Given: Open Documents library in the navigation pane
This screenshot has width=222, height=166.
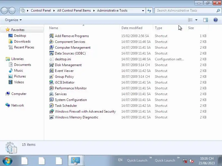Looking at the screenshot, I should click(x=22, y=65).
